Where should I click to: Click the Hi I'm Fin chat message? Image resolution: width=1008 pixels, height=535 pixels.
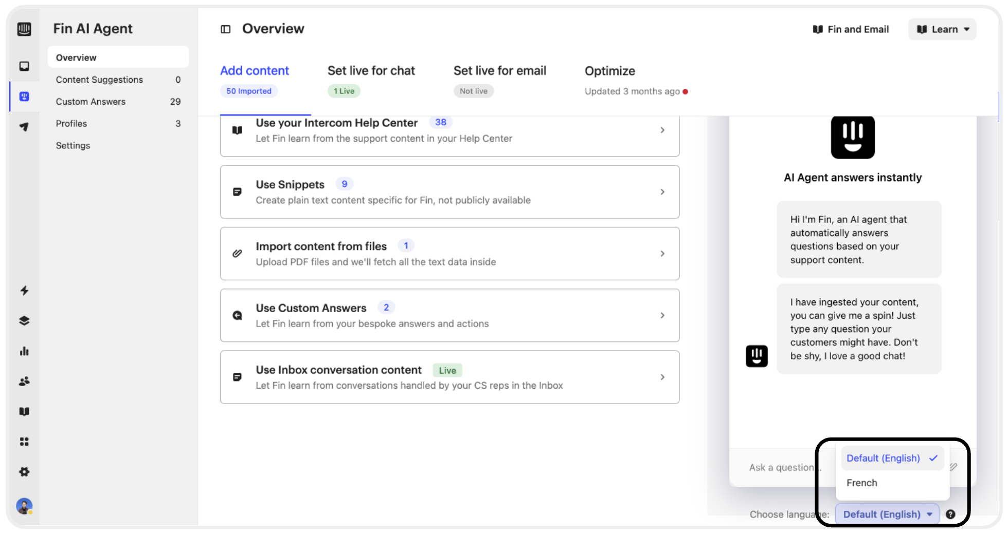pos(859,240)
